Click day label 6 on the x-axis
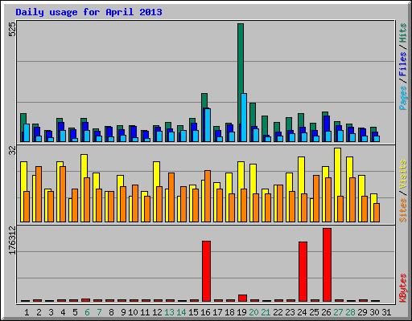 click(87, 312)
